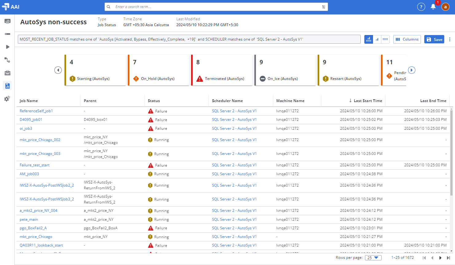Open the Failure_test_start job link
The image size is (455, 265).
click(x=35, y=165)
